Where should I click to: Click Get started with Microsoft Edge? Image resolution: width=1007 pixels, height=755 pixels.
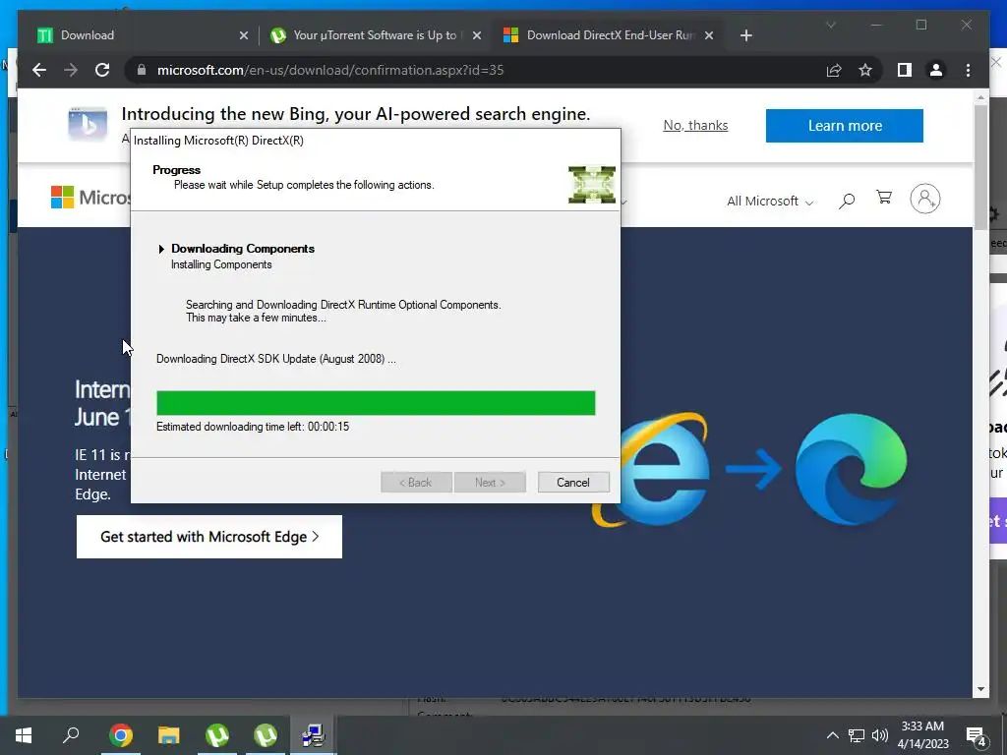coord(209,537)
